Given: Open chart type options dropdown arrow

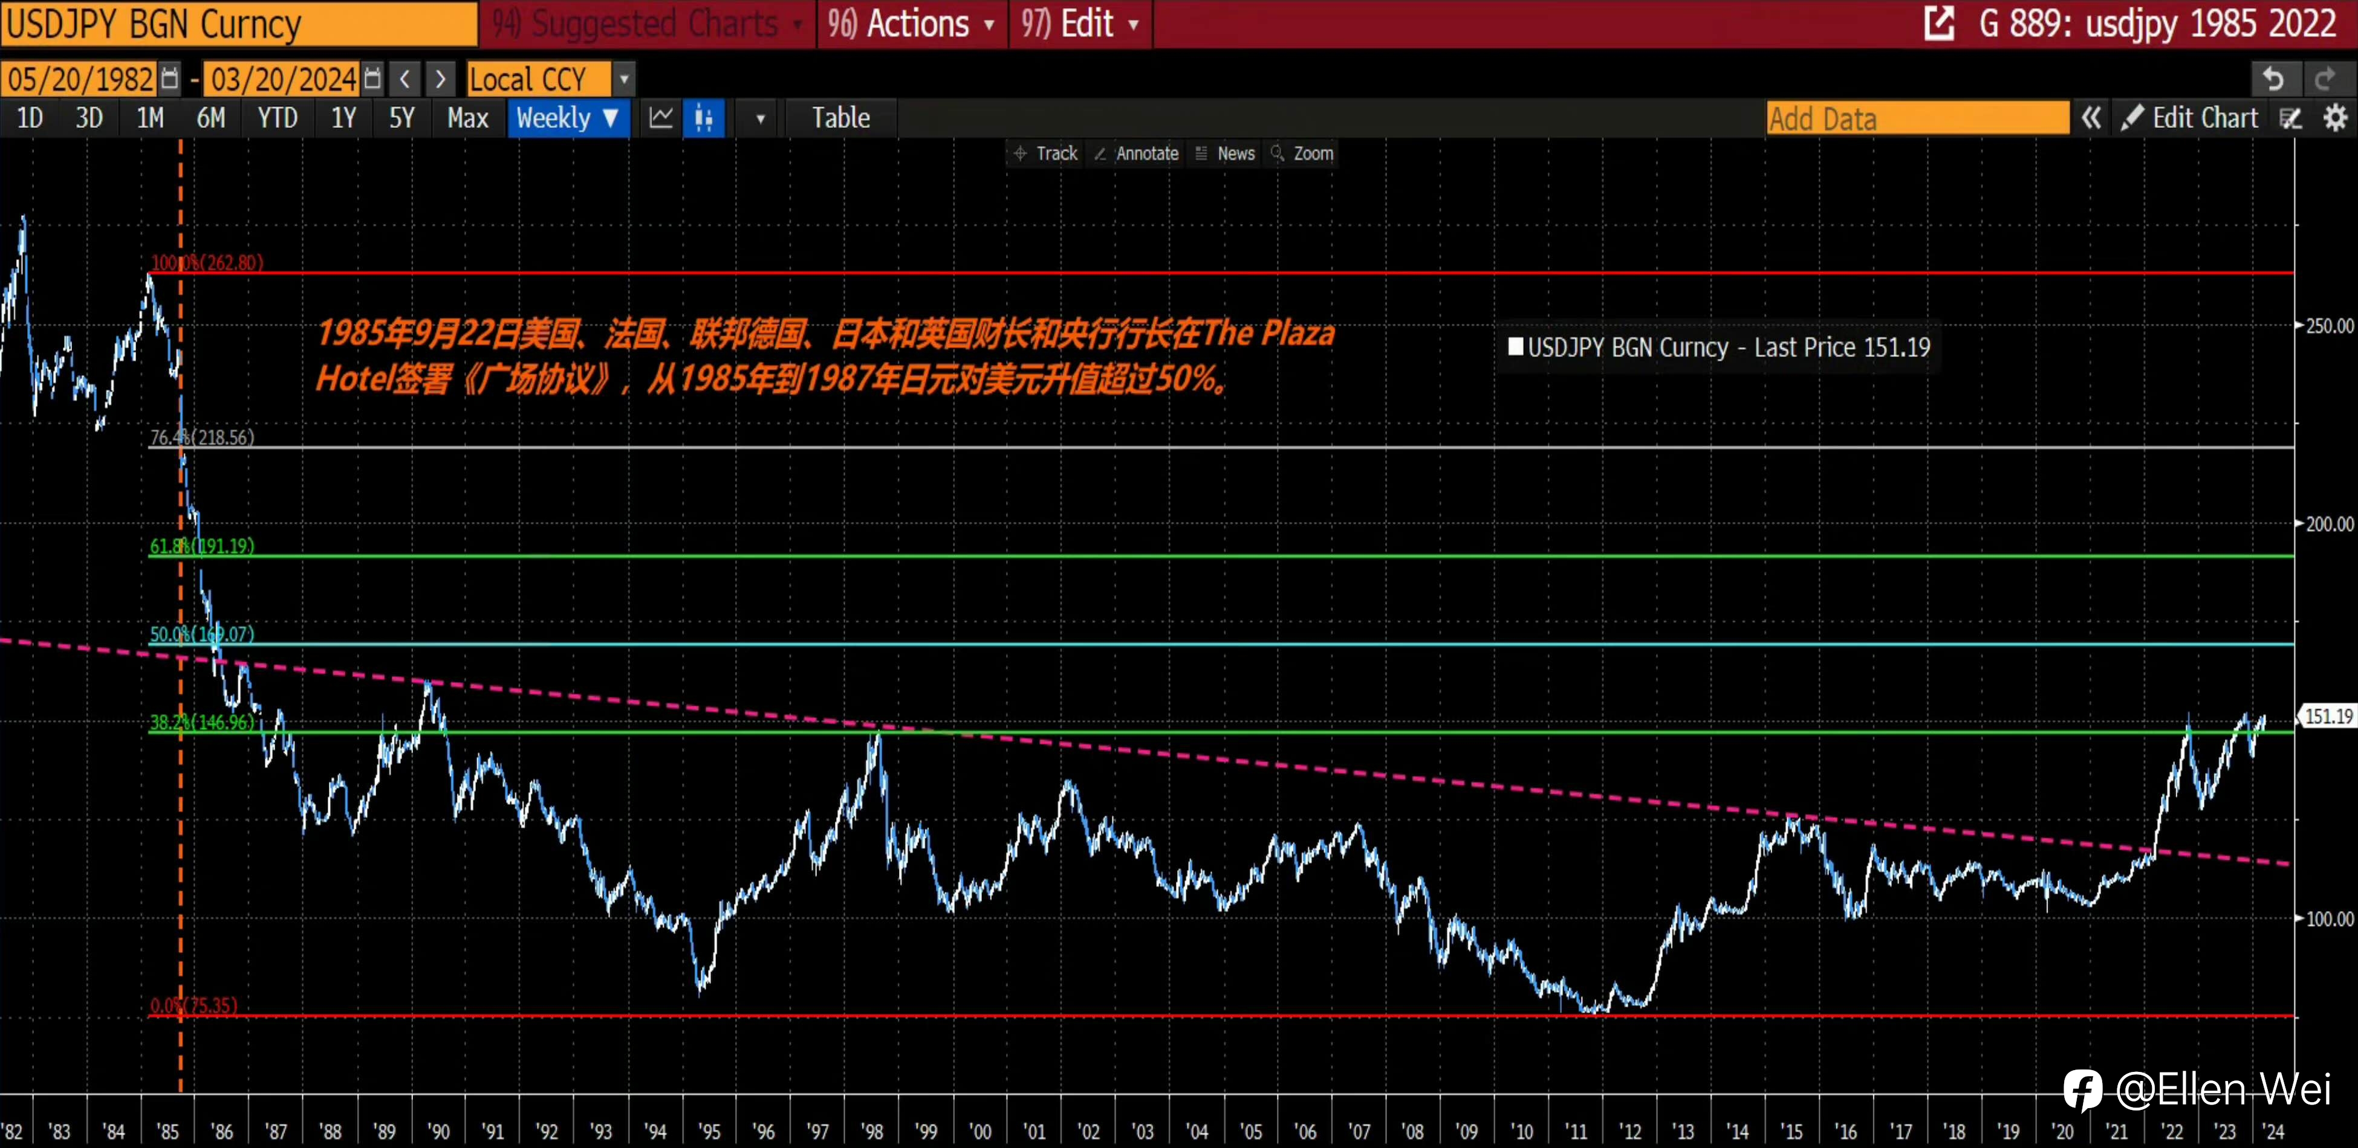Looking at the screenshot, I should 760,118.
